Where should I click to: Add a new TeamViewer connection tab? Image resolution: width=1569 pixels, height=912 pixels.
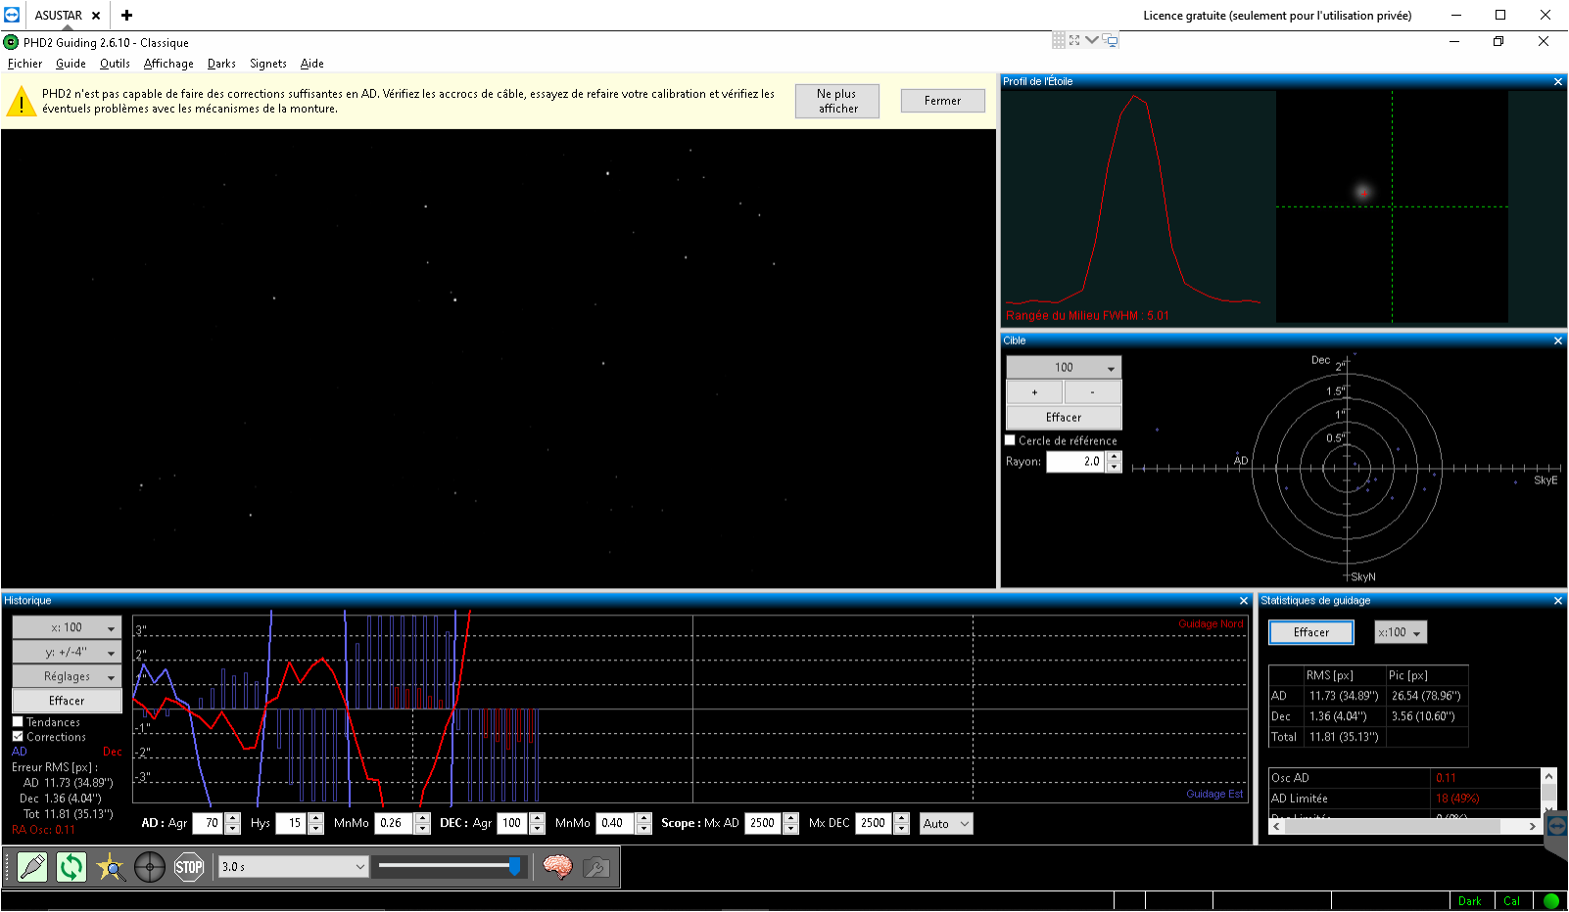[x=126, y=15]
